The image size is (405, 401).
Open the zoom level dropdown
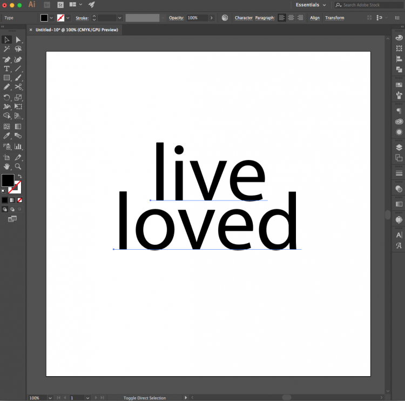point(50,398)
